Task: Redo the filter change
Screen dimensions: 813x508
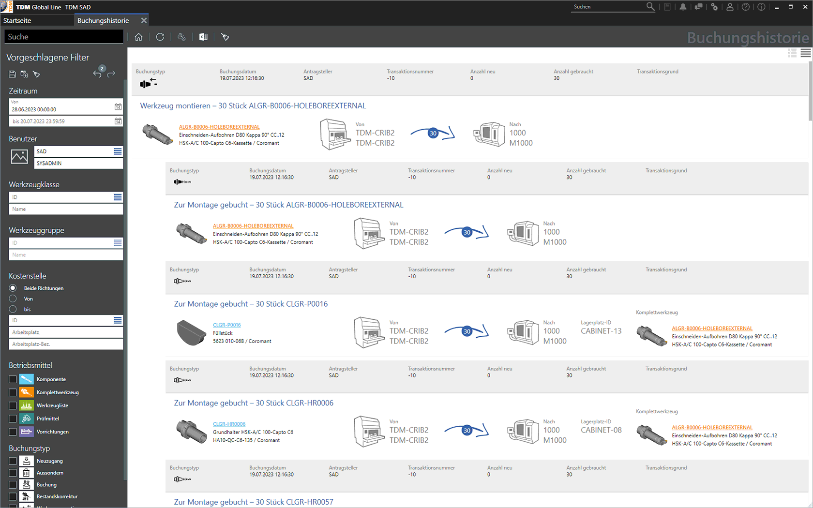Action: tap(111, 74)
